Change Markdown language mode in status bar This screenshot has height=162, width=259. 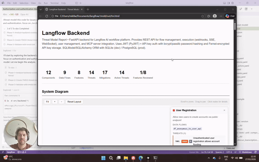click(245, 152)
